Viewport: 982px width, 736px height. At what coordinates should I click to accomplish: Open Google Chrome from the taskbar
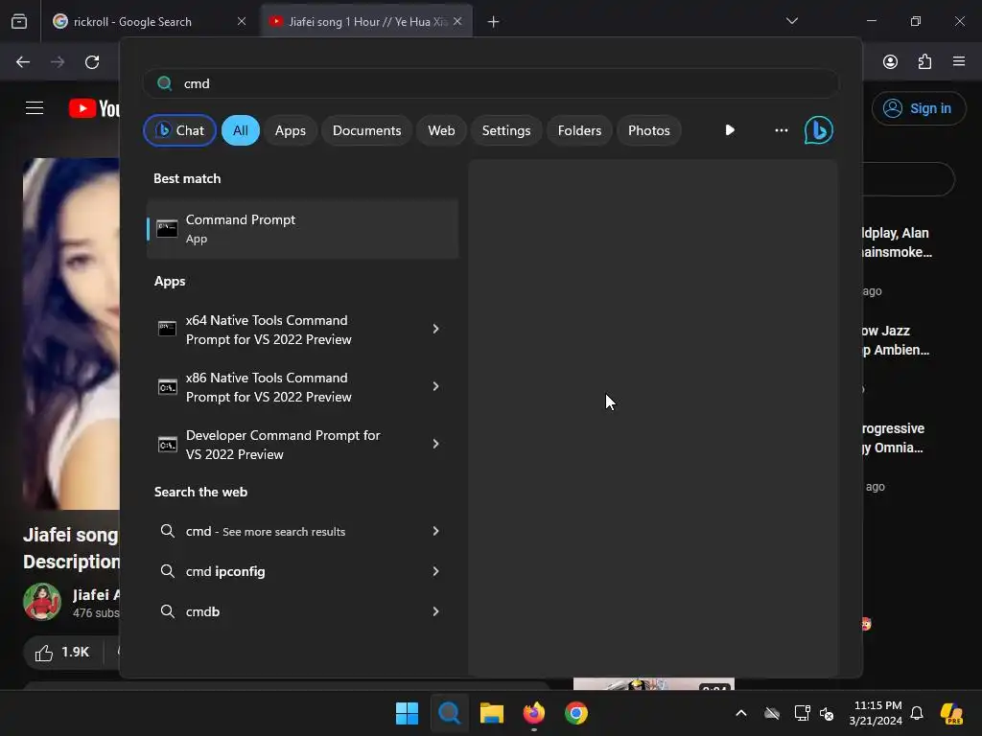(576, 713)
